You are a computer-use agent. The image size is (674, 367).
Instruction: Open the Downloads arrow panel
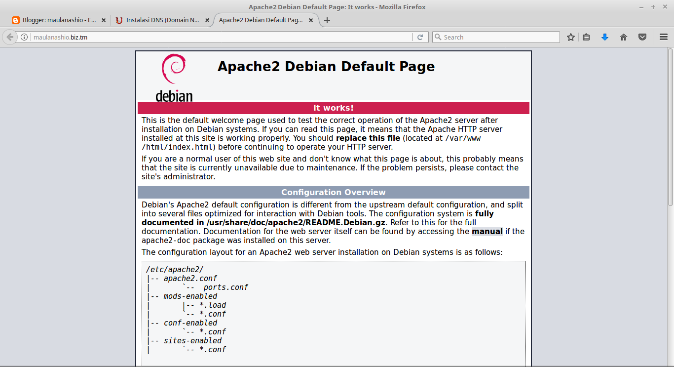point(605,37)
